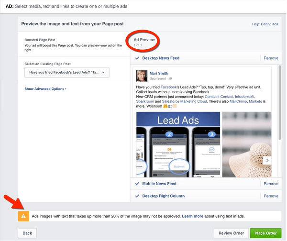Open Help: Editing Ads link

click(x=265, y=24)
